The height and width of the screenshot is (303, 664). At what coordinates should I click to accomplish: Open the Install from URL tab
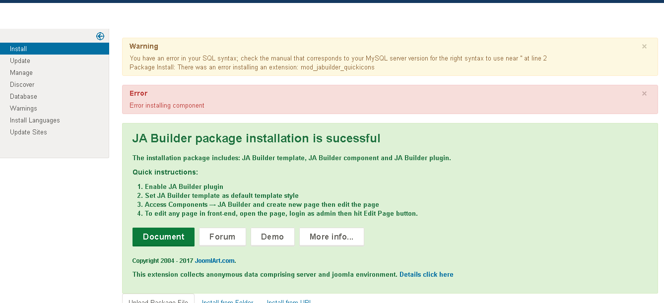tap(288, 300)
